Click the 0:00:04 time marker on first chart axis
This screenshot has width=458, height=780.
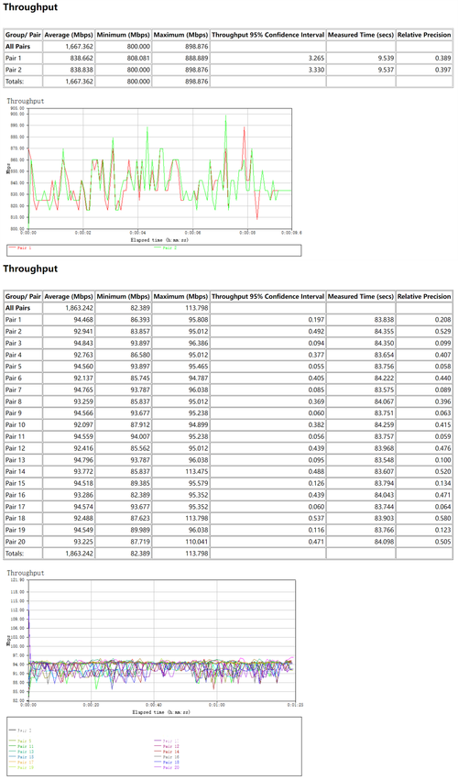tap(137, 233)
